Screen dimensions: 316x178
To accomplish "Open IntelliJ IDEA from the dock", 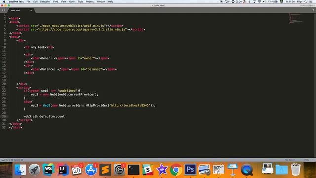I will (x=63, y=169).
